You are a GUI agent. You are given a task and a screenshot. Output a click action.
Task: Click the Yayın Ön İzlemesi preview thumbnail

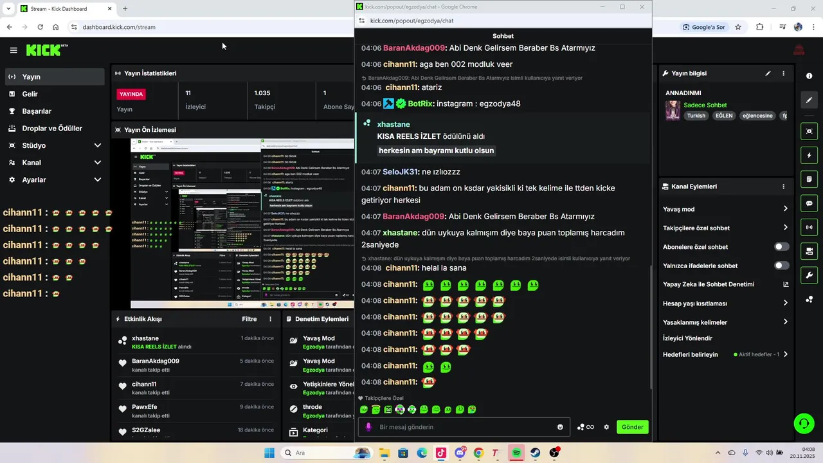242,223
